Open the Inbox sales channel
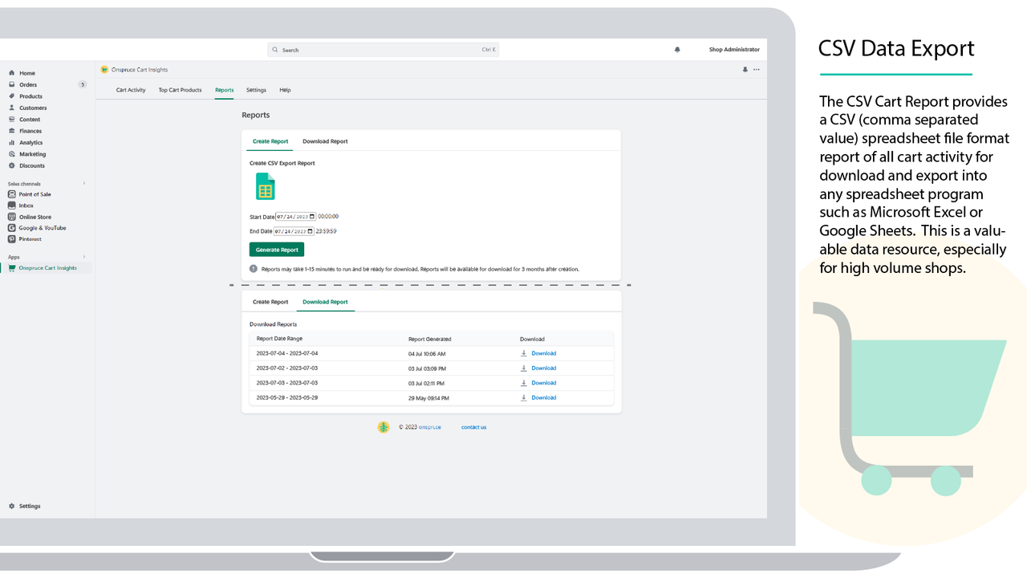Viewport: 1027px width, 578px height. click(26, 206)
